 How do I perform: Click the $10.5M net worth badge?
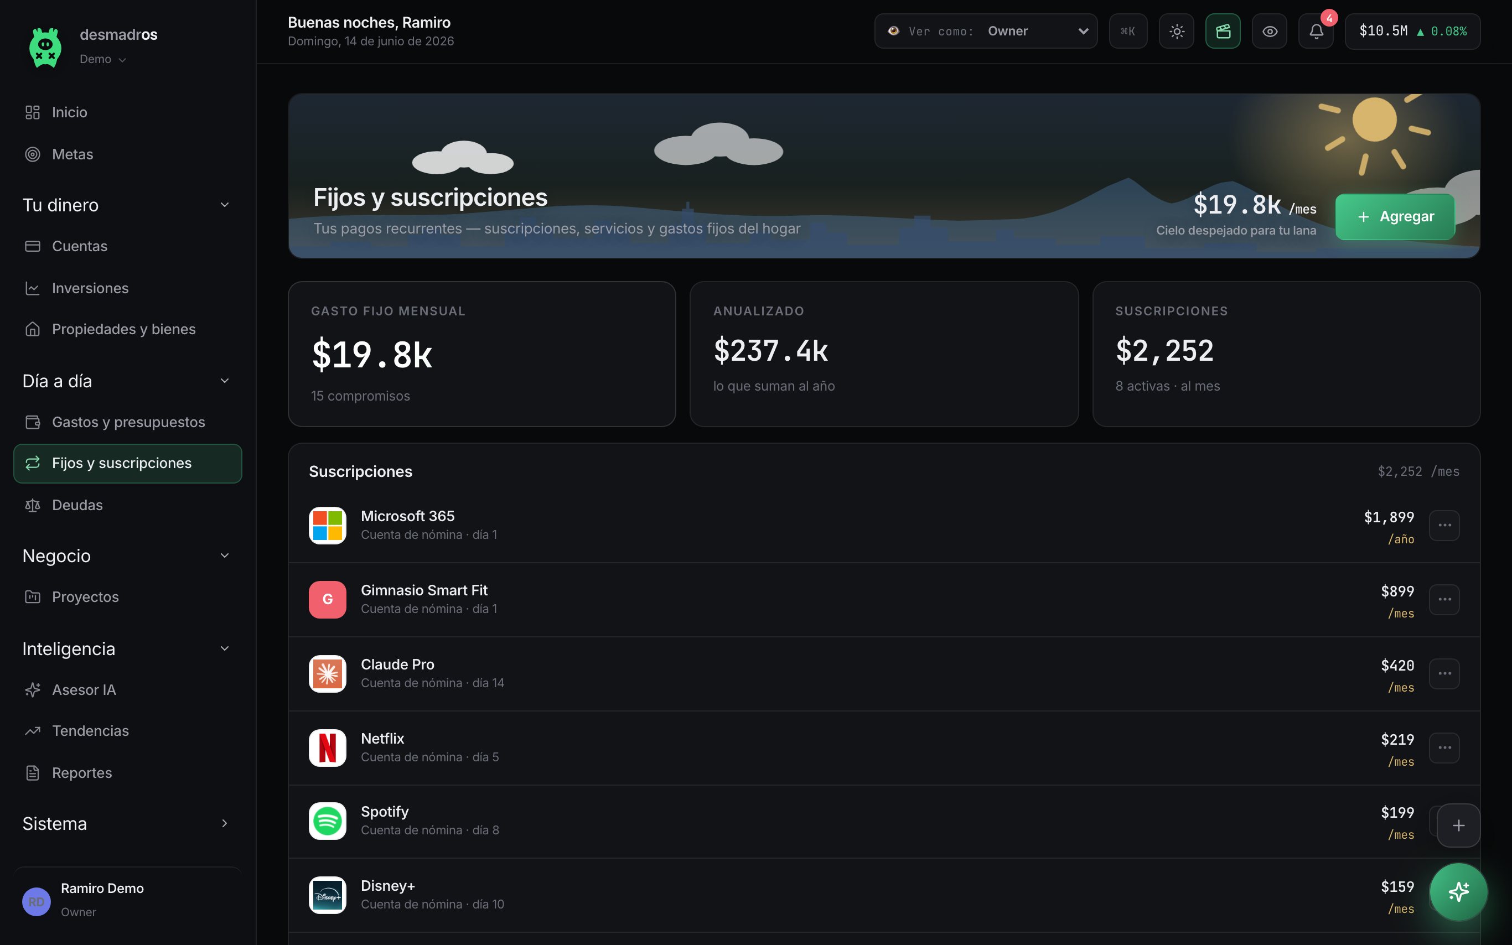click(x=1412, y=31)
